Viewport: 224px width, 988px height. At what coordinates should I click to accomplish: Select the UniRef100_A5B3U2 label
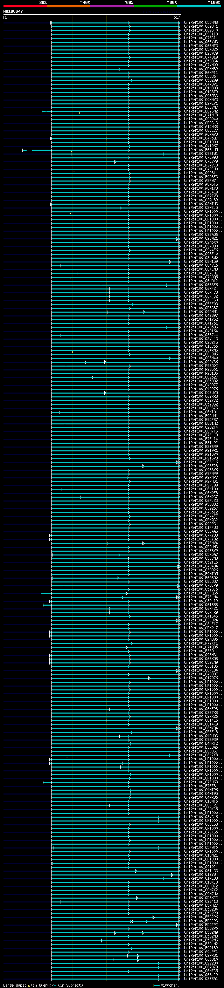click(201, 505)
